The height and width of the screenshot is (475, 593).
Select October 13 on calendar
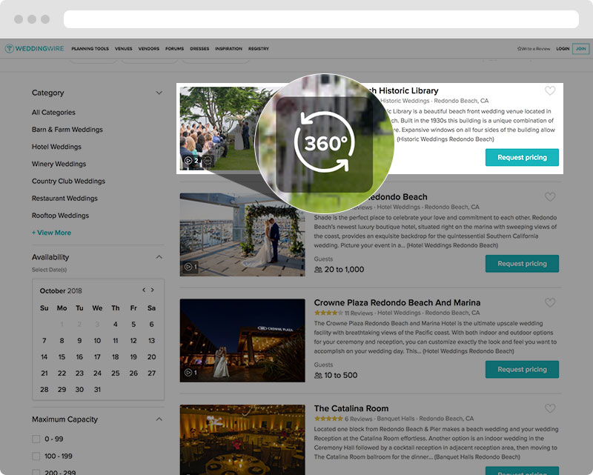[151, 340]
